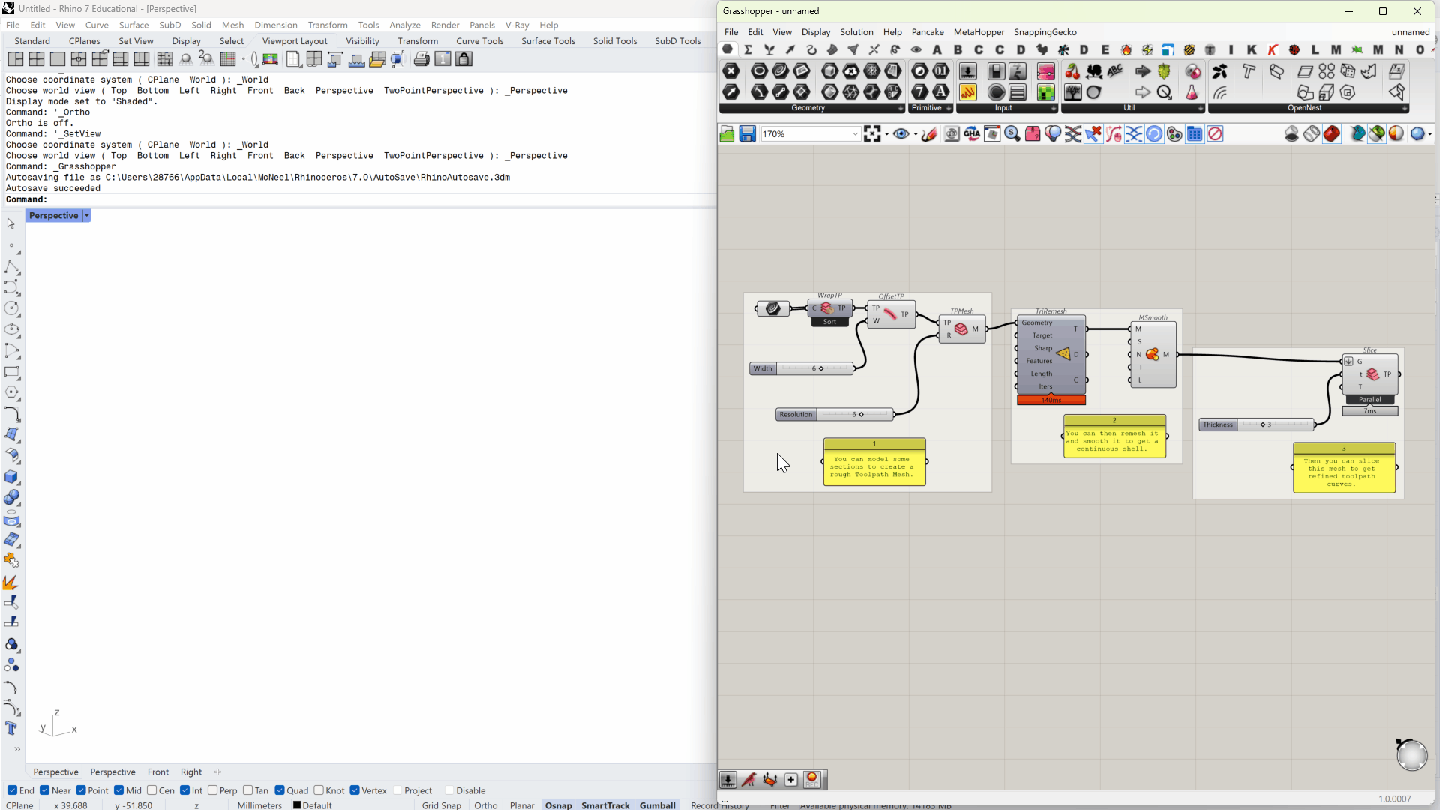
Task: Toggle the End osnap checkbox
Action: coord(13,790)
